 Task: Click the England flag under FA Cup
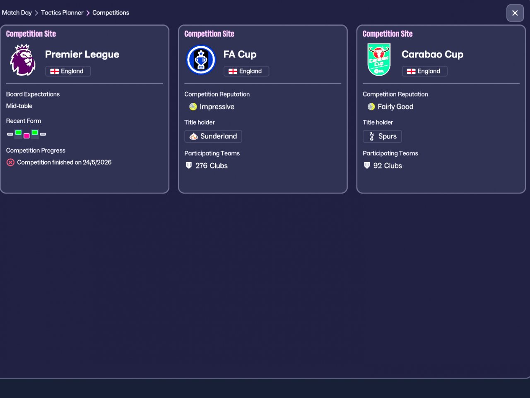coord(233,71)
